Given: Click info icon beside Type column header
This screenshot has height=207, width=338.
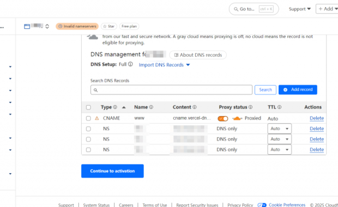Looking at the screenshot, I should [115, 107].
